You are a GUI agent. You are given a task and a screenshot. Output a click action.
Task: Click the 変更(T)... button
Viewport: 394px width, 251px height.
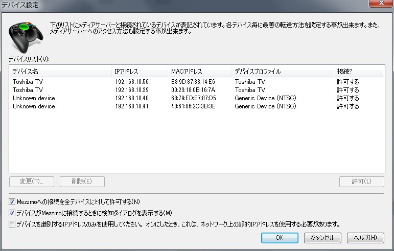coord(32,181)
